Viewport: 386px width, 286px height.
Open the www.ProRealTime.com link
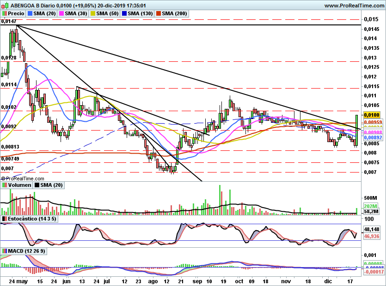click(x=355, y=6)
